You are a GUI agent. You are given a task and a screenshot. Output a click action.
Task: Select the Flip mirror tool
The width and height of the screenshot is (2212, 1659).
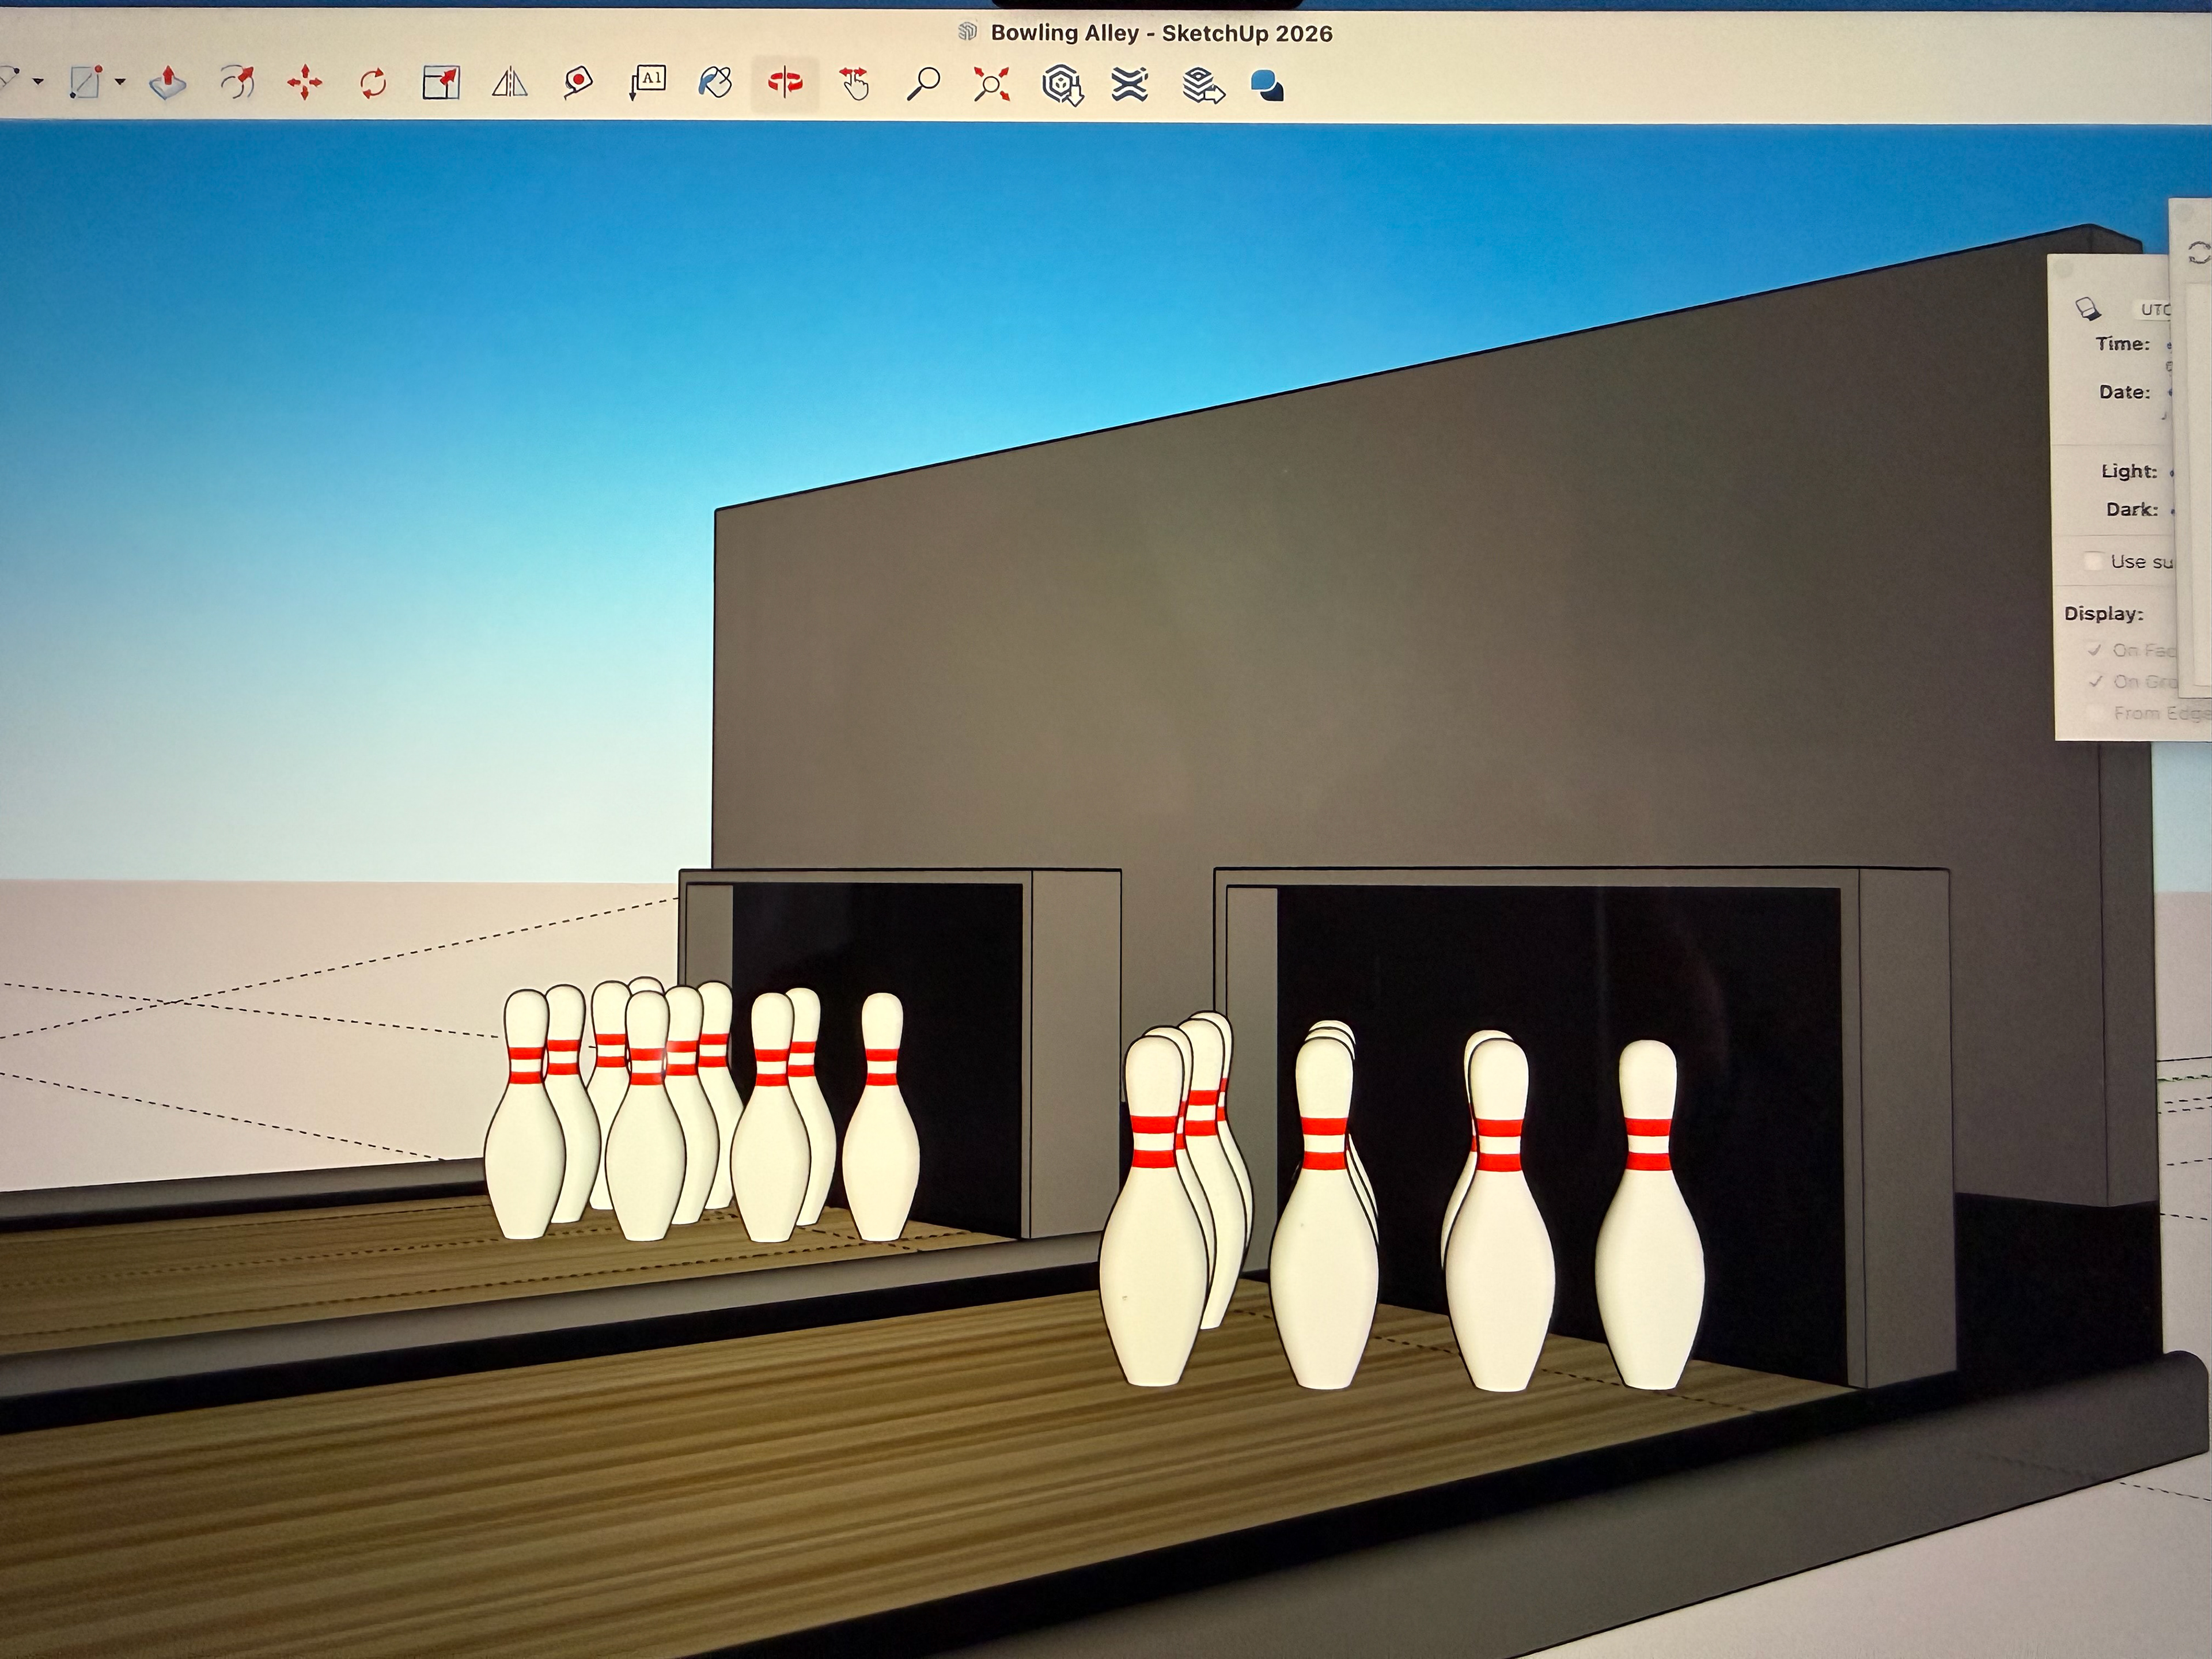510,83
